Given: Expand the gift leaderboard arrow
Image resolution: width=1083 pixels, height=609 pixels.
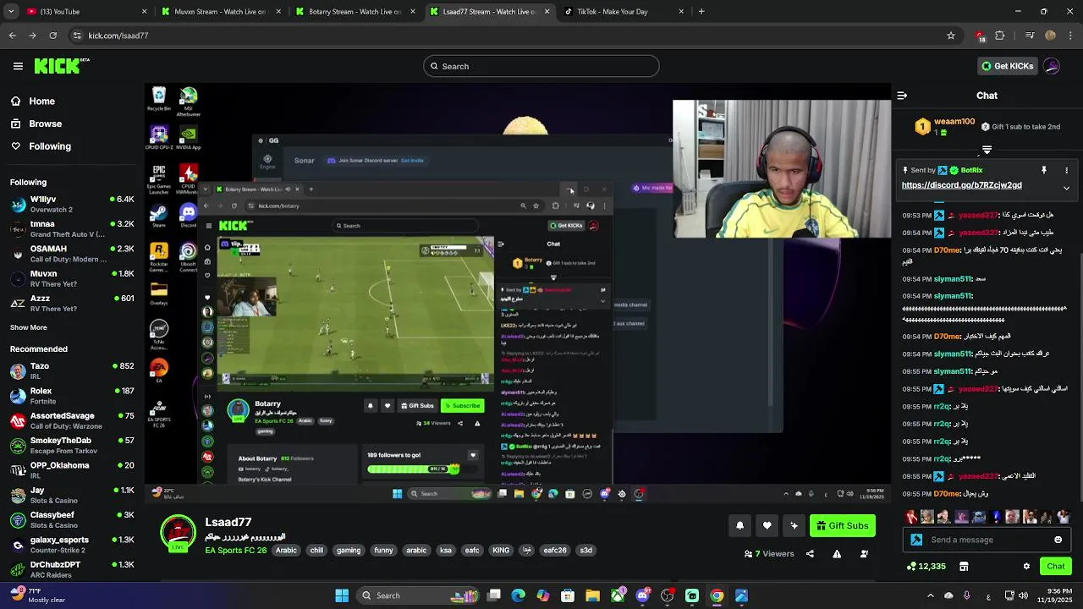Looking at the screenshot, I should pos(987,150).
